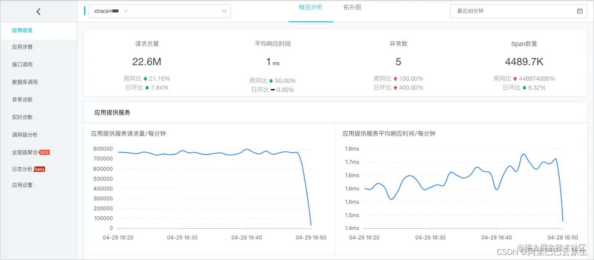This screenshot has height=260, width=594.
Task: Click the request volume line chart
Action: [x=214, y=189]
